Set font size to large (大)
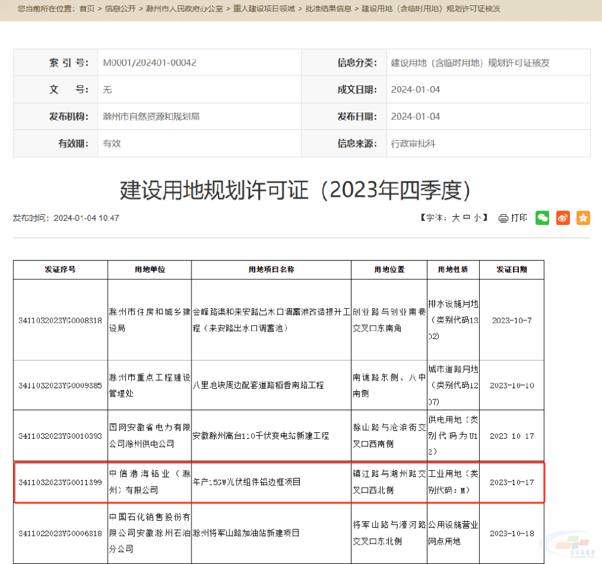 (x=456, y=218)
